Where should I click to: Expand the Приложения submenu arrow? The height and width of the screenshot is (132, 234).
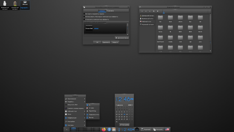point(85,99)
